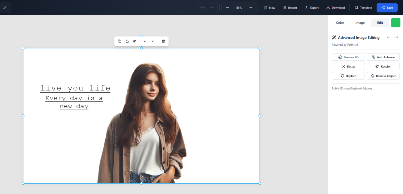This screenshot has width=403, height=194.
Task: Switch to the Color tab
Action: (x=340, y=23)
